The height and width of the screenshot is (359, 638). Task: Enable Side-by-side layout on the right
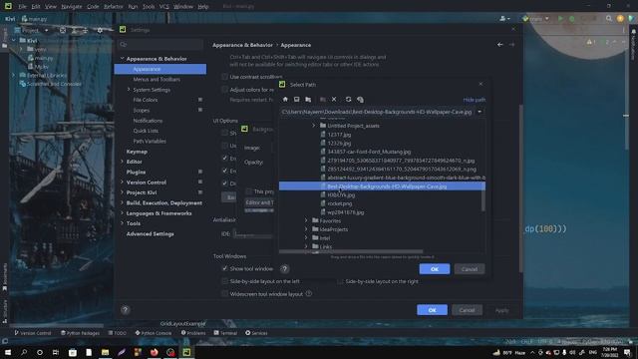coord(340,281)
